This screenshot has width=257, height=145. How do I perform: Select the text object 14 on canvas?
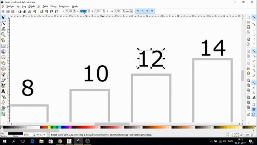[213, 48]
